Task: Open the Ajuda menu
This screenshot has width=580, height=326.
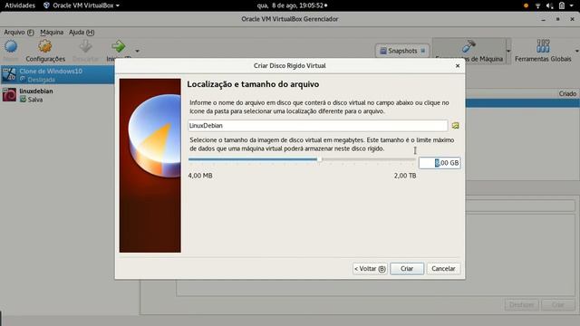Action: coord(82,33)
